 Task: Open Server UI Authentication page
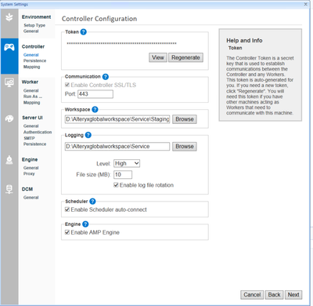click(x=38, y=132)
